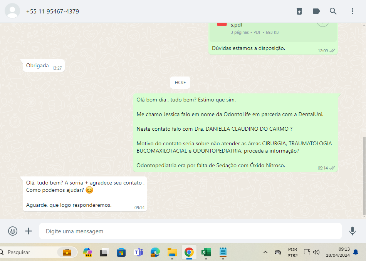
Task: Click the trash restore icon in chat header
Action: tap(299, 11)
